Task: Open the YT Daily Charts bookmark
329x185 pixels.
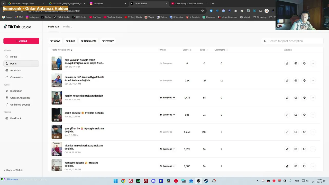Action: point(133,17)
